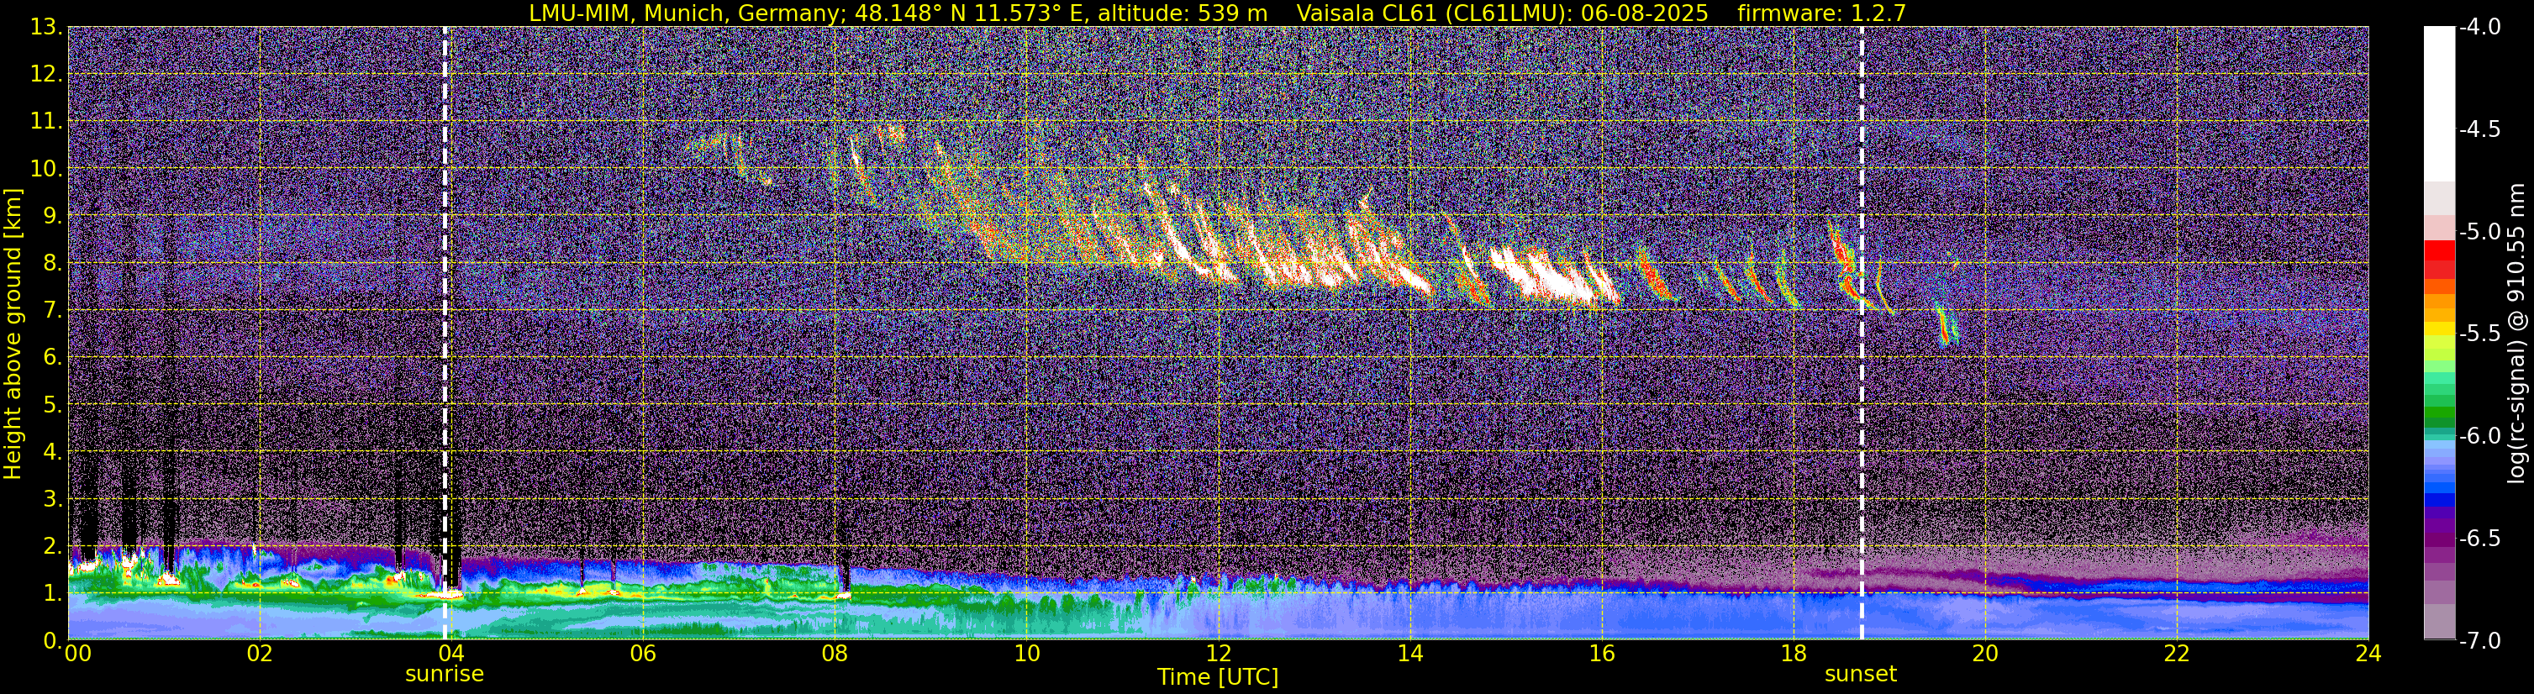Click the "log(rc-signal) @ 910.55 nm" colorbar label
The height and width of the screenshot is (694, 2534).
tap(2516, 334)
